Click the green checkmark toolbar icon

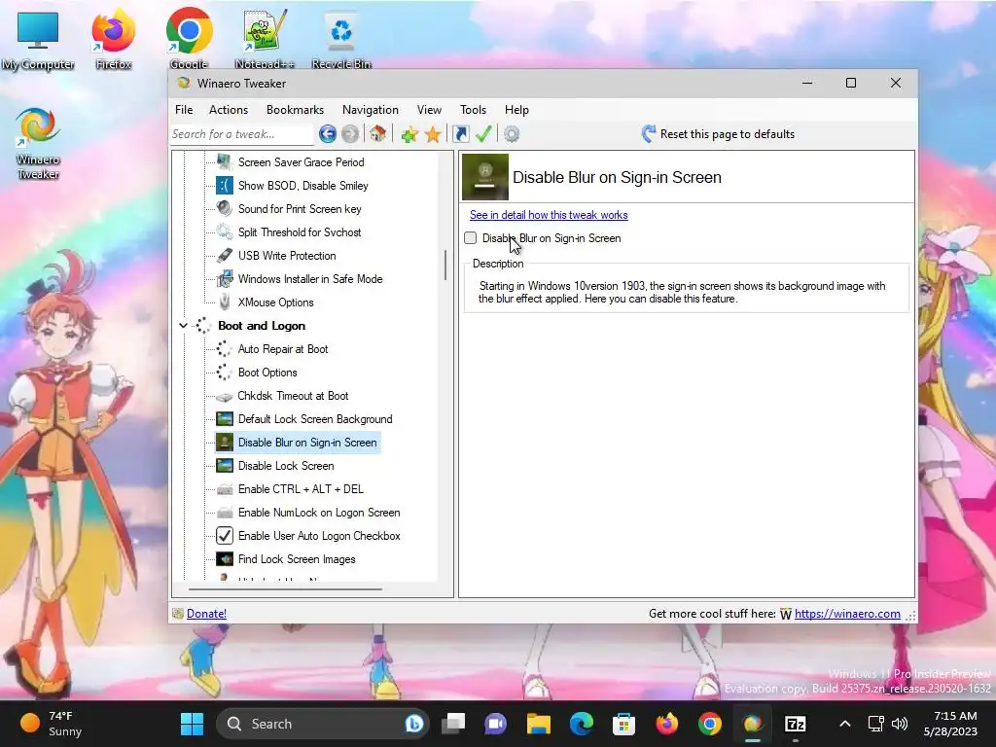coord(484,134)
